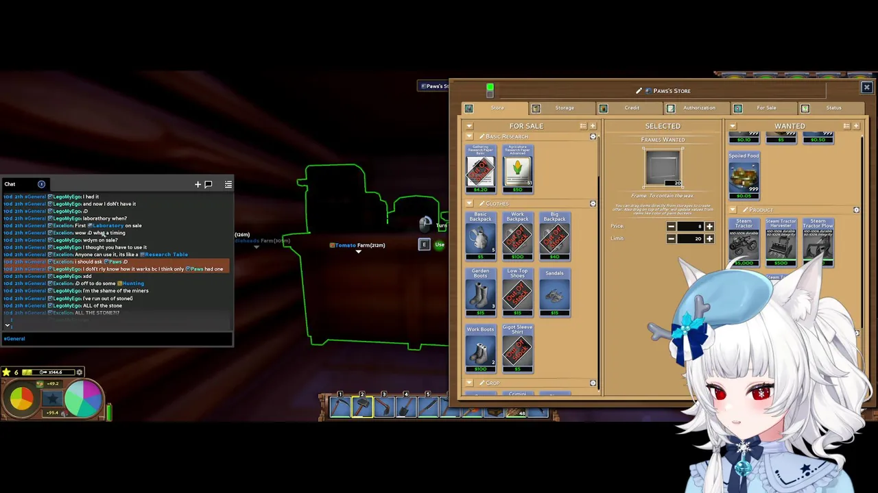Screen dimensions: 878x493
Task: Select the hammer in hotbar slot 2
Action: (362, 407)
